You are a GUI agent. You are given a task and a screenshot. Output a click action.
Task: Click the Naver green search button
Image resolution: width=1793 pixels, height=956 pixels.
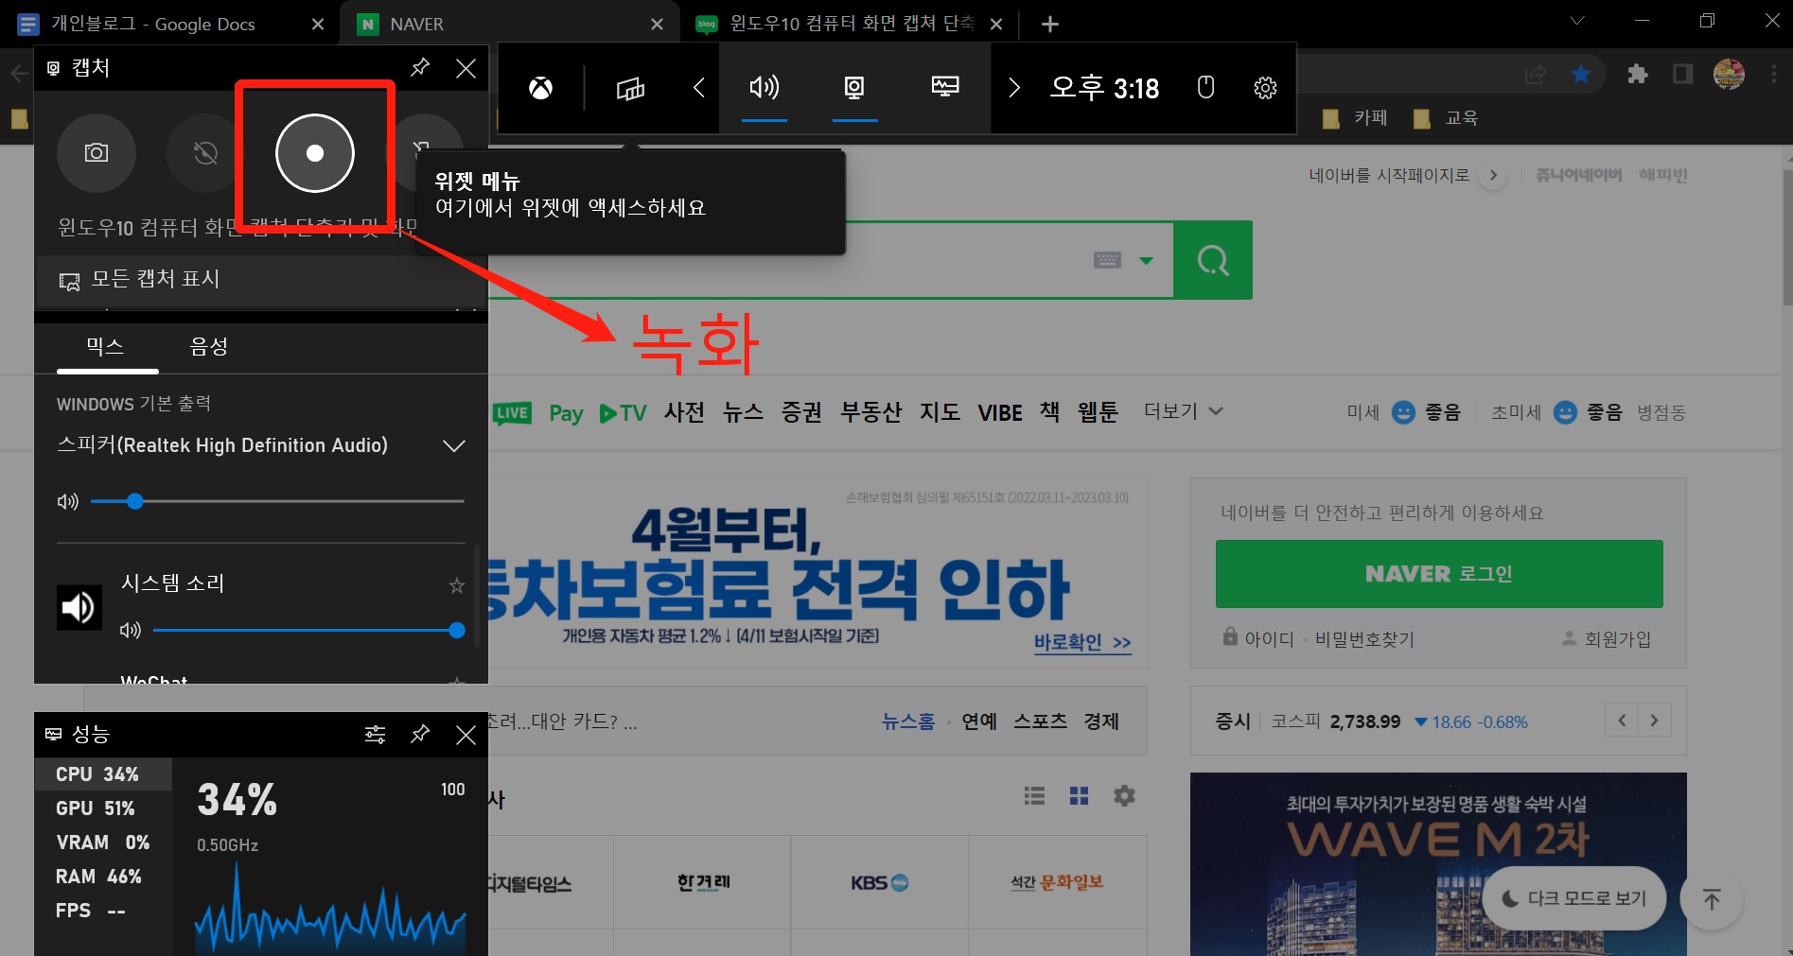point(1213,260)
